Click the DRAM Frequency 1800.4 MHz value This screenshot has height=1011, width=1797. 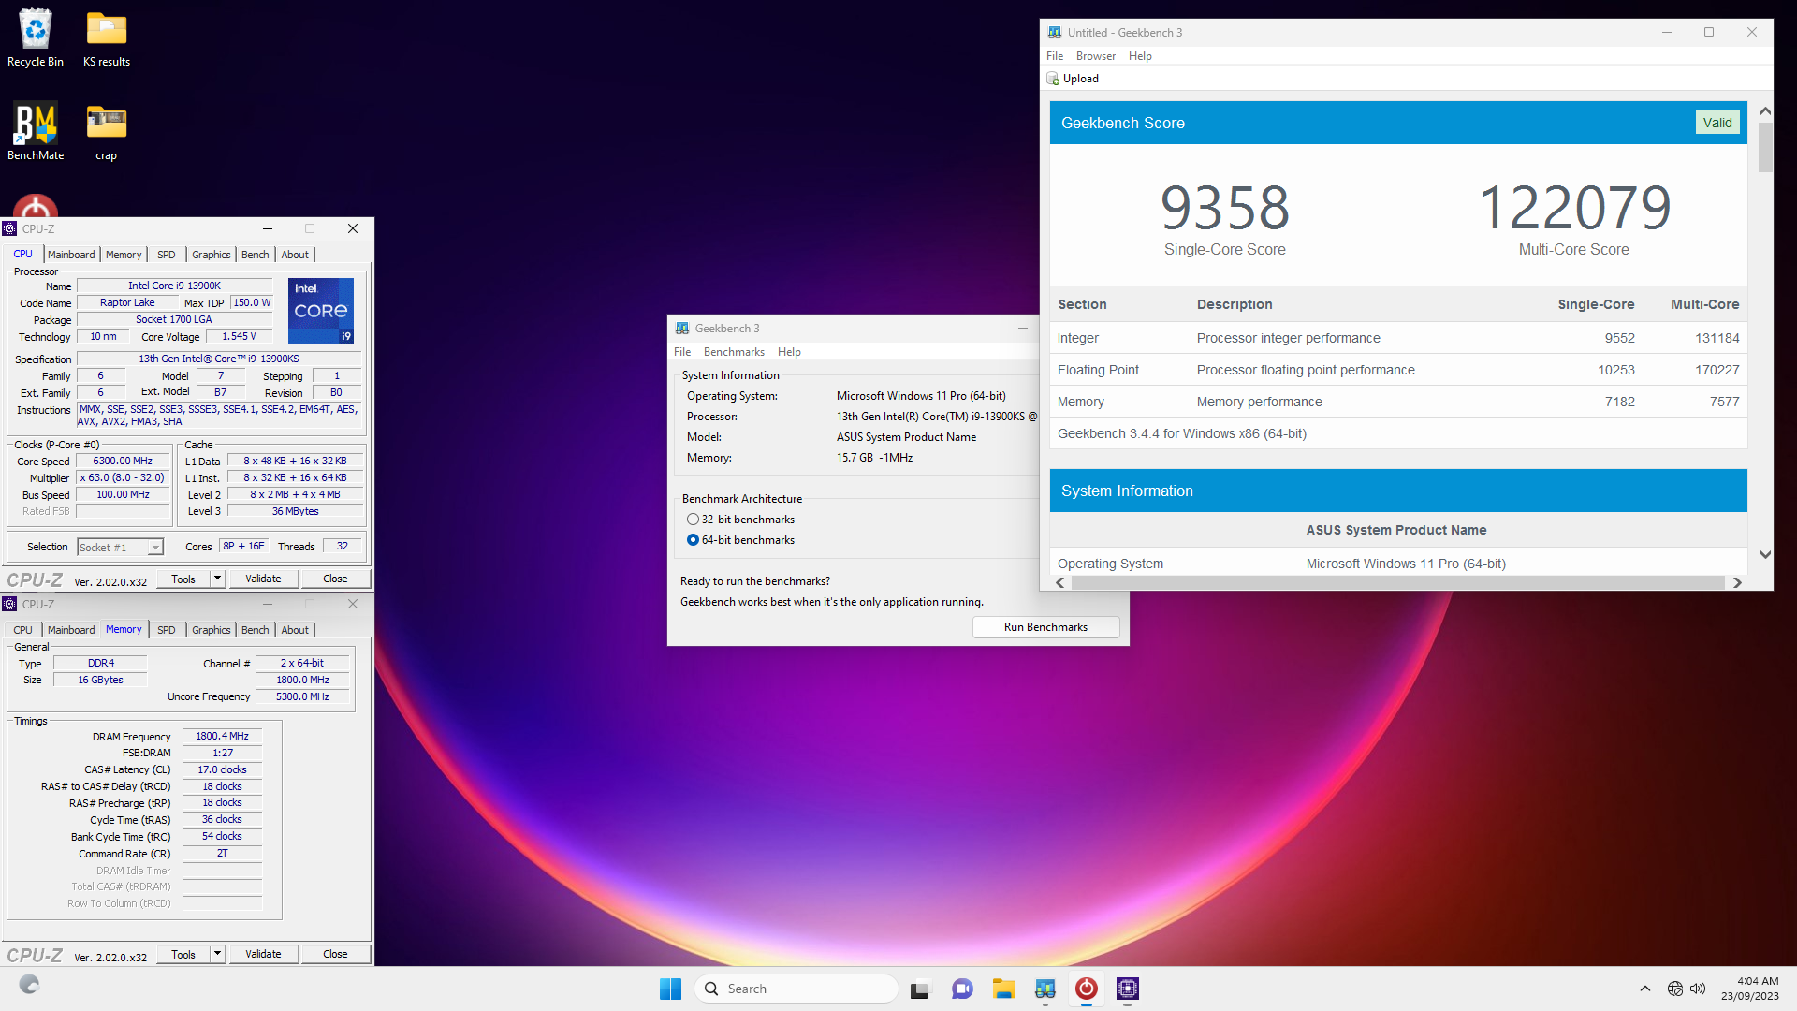tap(222, 737)
